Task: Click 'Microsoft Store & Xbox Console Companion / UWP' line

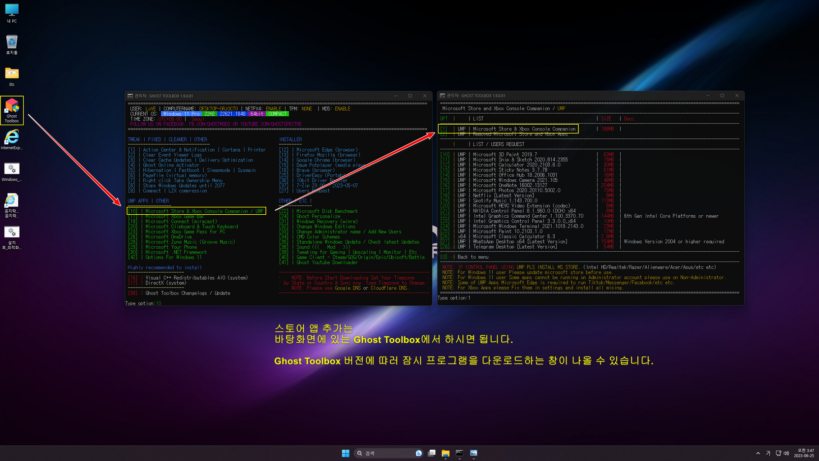Action: 196,211
